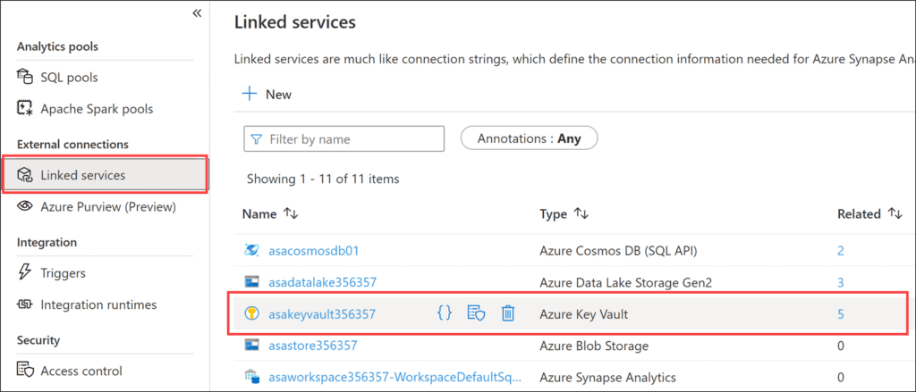
Task: Open Access control settings
Action: click(x=81, y=371)
